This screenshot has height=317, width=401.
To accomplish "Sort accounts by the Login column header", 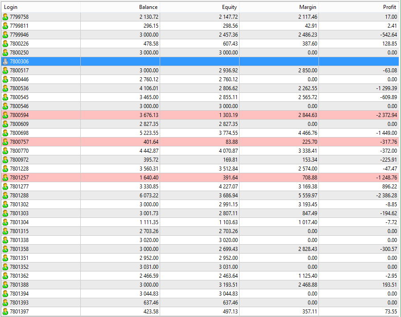I will 11,7.
